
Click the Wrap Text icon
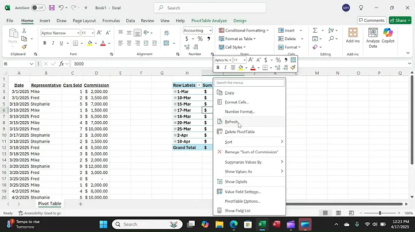pyautogui.click(x=167, y=33)
